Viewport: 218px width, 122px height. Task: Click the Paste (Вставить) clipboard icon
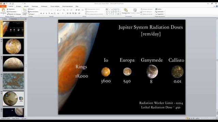pos(3,11)
